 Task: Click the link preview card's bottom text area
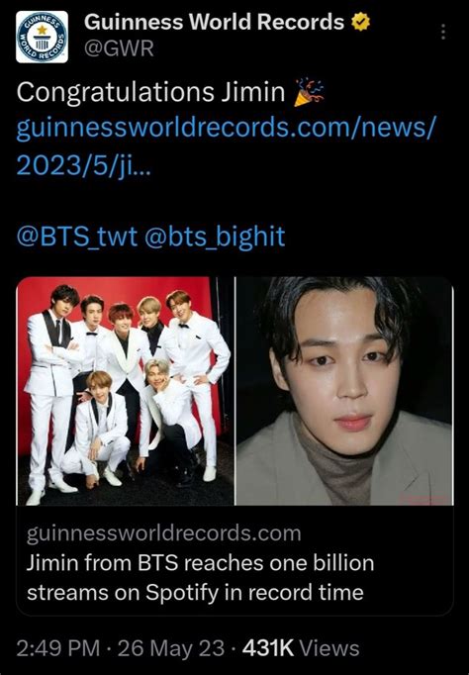point(234,560)
